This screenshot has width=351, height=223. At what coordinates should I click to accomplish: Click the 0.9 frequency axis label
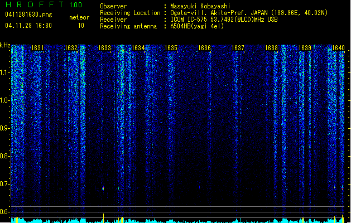pos(5,128)
